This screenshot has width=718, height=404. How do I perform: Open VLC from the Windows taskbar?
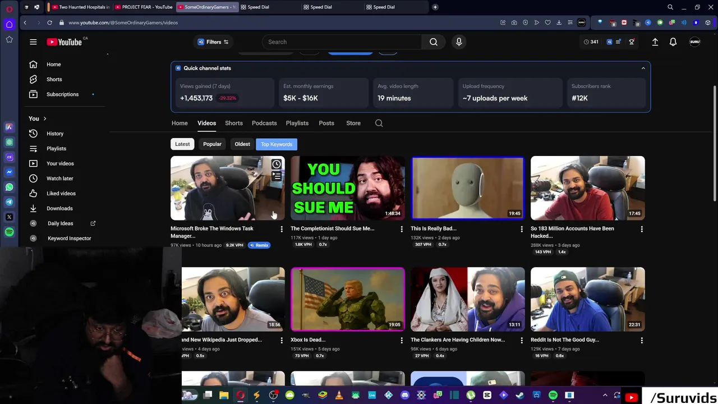(x=339, y=396)
